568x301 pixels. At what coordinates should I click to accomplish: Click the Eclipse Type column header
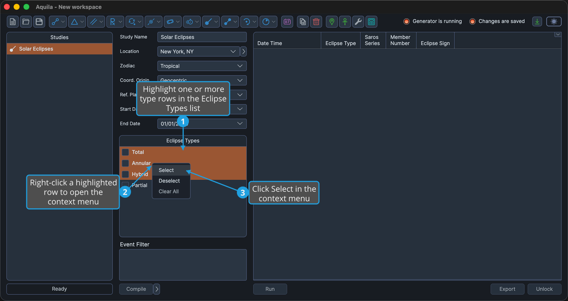(341, 40)
